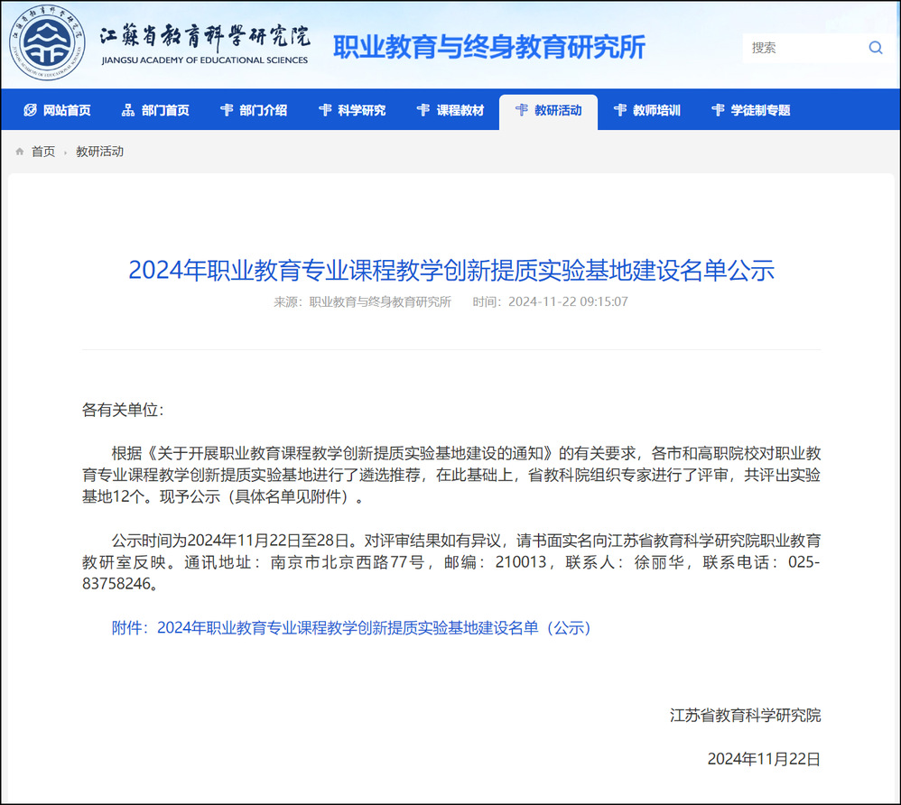Click the closing date 2024年11月22日
This screenshot has height=805, width=901.
[764, 759]
